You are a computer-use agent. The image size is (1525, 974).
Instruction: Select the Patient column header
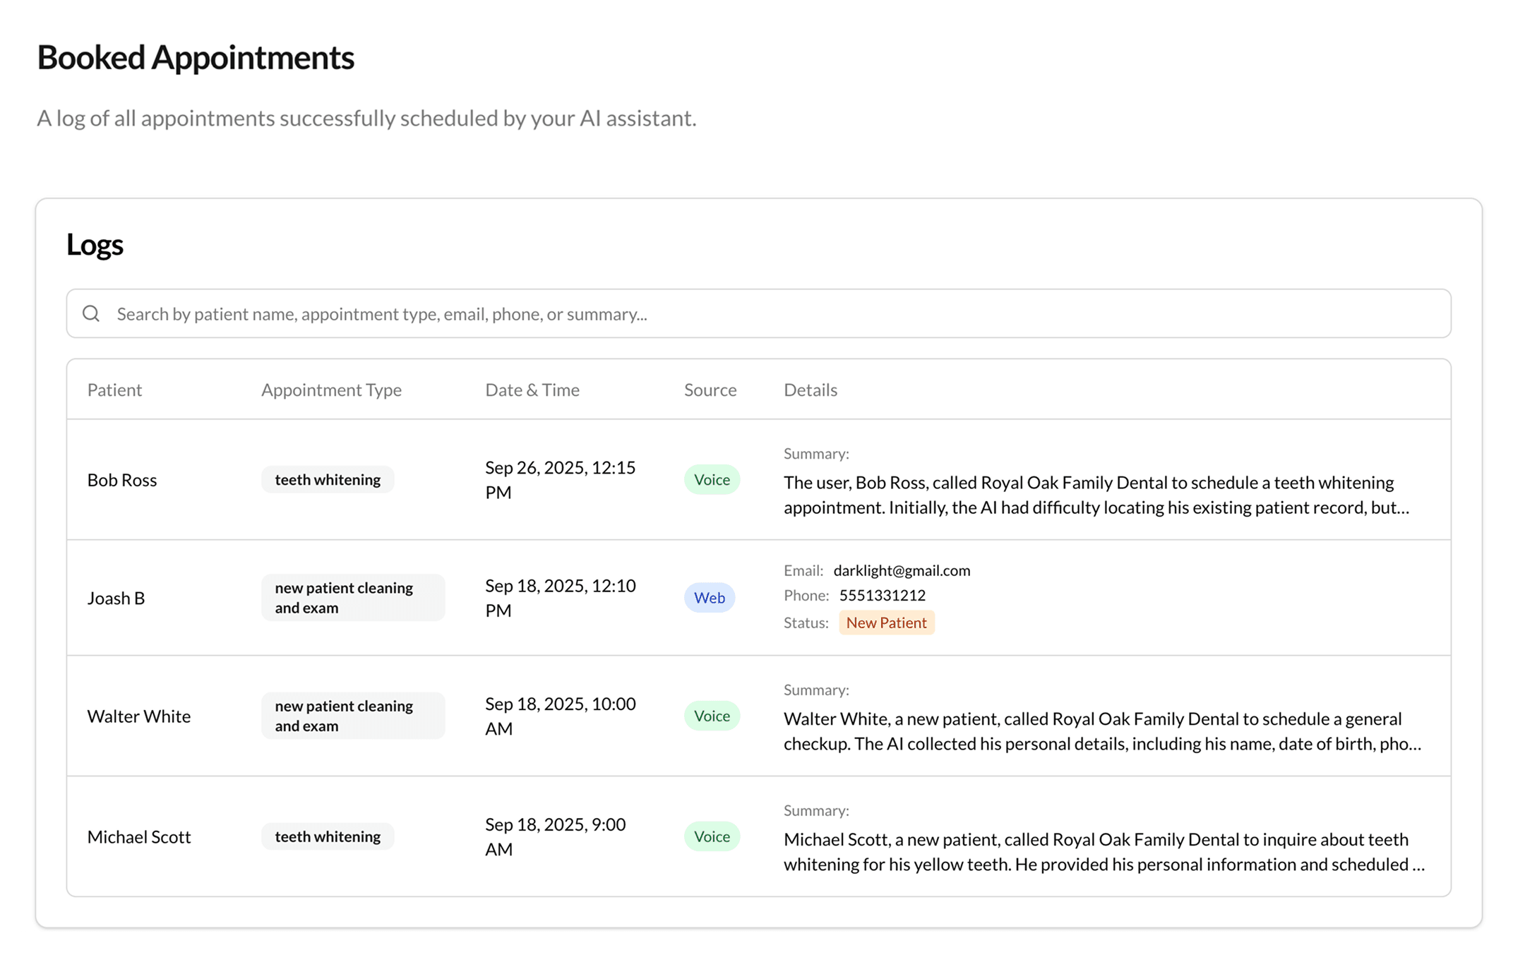click(114, 390)
